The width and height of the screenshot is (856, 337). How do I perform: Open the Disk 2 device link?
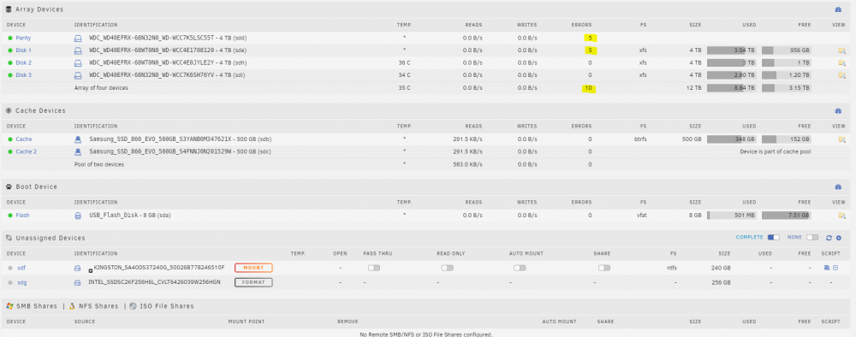23,62
